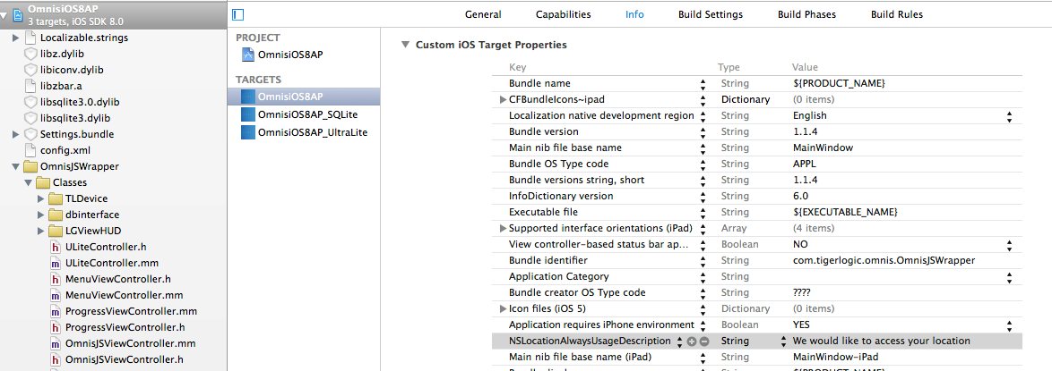The image size is (1052, 371).
Task: Open Localization native development region value dropdown
Action: (x=1008, y=116)
